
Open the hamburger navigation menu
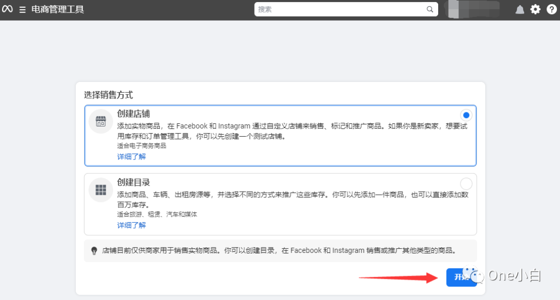coord(21,9)
